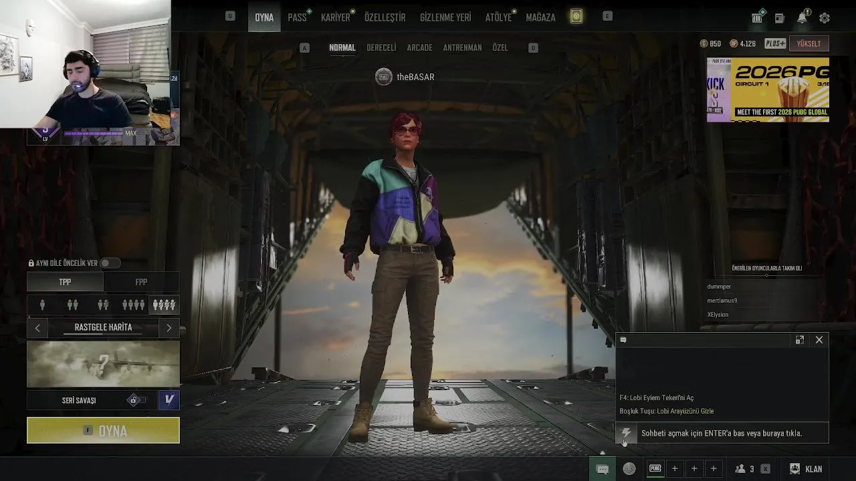Go to previous map with left arrow
The height and width of the screenshot is (481, 856).
[37, 327]
